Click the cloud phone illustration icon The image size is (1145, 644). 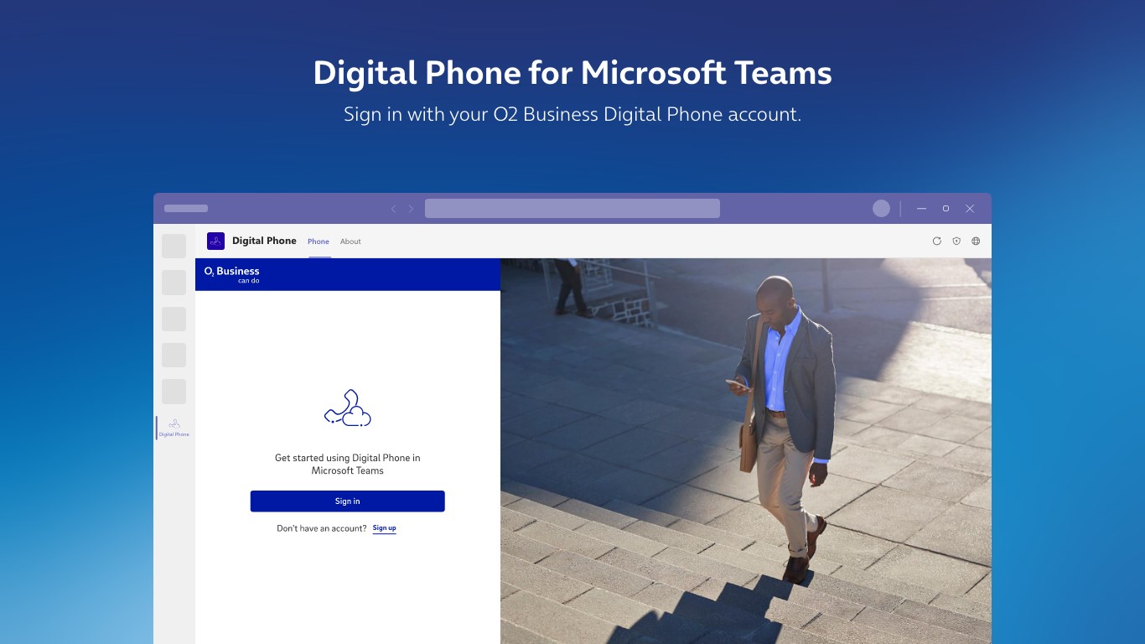coord(347,408)
